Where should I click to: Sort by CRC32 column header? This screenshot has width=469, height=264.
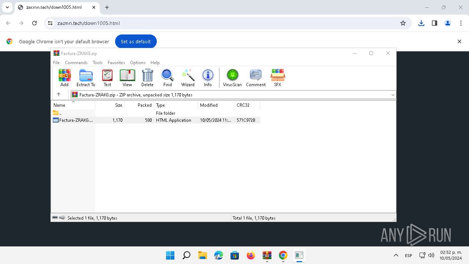[x=247, y=105]
